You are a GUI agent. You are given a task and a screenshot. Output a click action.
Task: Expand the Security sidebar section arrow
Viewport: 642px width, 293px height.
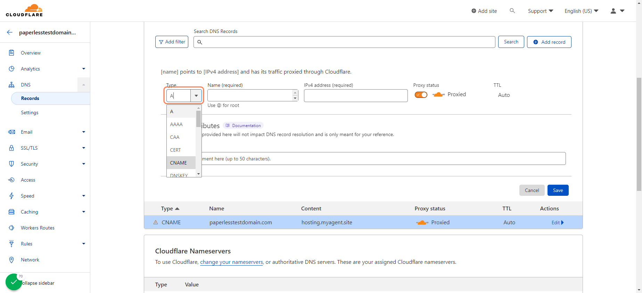(x=84, y=164)
